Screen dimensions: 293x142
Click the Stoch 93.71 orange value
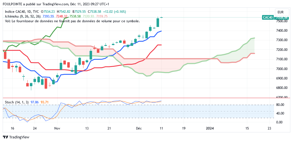tap(45, 102)
